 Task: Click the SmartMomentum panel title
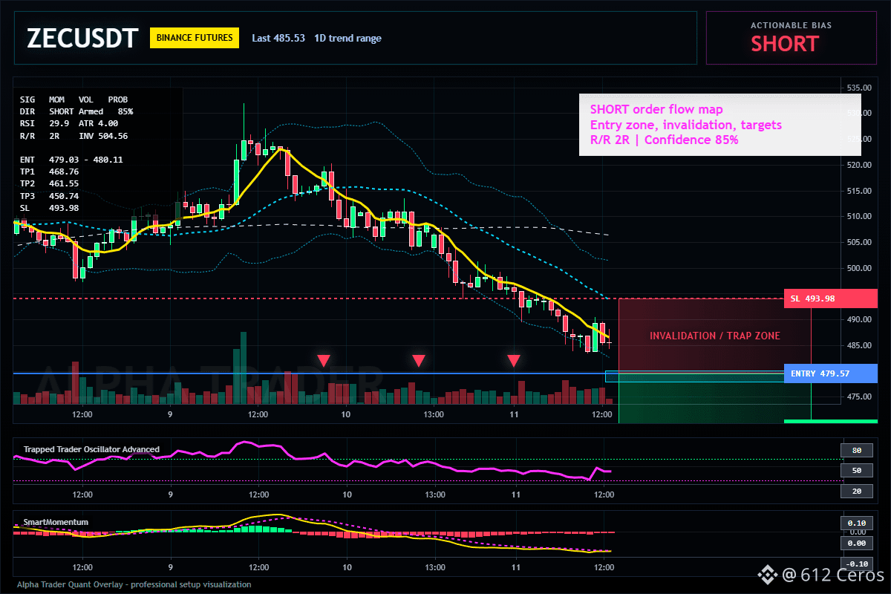56,522
